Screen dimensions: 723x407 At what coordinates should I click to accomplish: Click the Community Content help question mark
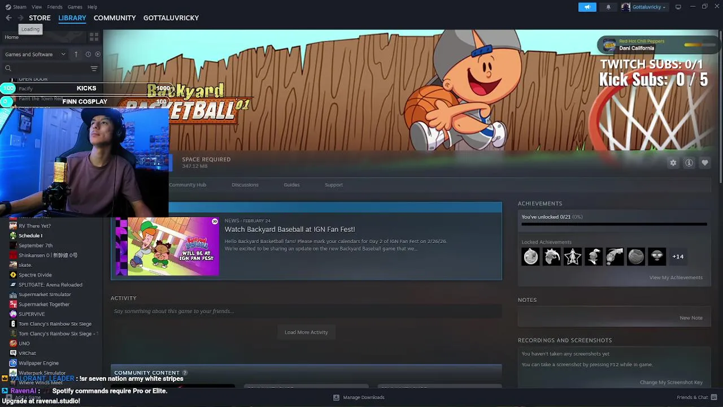185,373
